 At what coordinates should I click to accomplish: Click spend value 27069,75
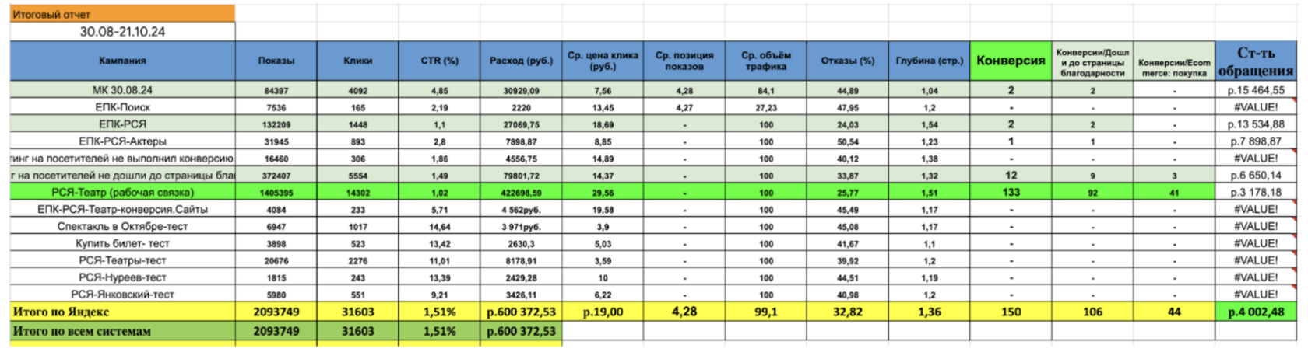521,125
